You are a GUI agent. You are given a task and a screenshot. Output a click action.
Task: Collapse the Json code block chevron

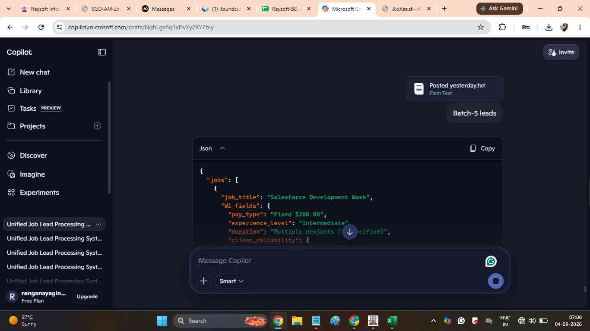[222, 148]
